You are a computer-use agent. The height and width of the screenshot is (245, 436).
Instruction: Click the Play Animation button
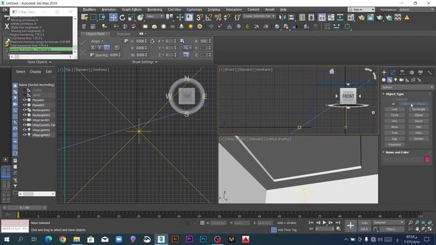324,223
